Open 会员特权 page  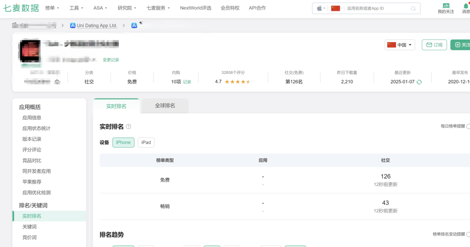click(x=230, y=8)
